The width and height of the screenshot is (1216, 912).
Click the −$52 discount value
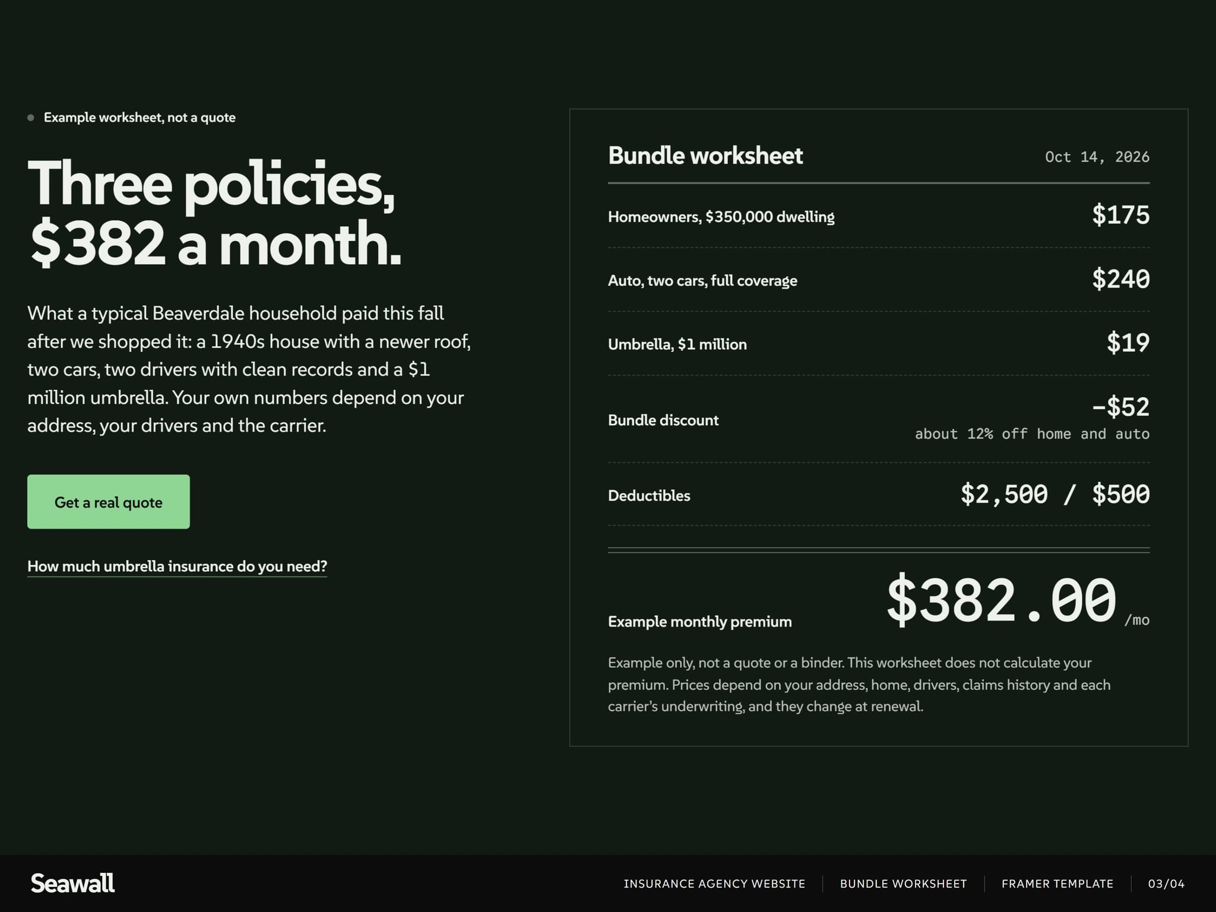click(x=1120, y=407)
